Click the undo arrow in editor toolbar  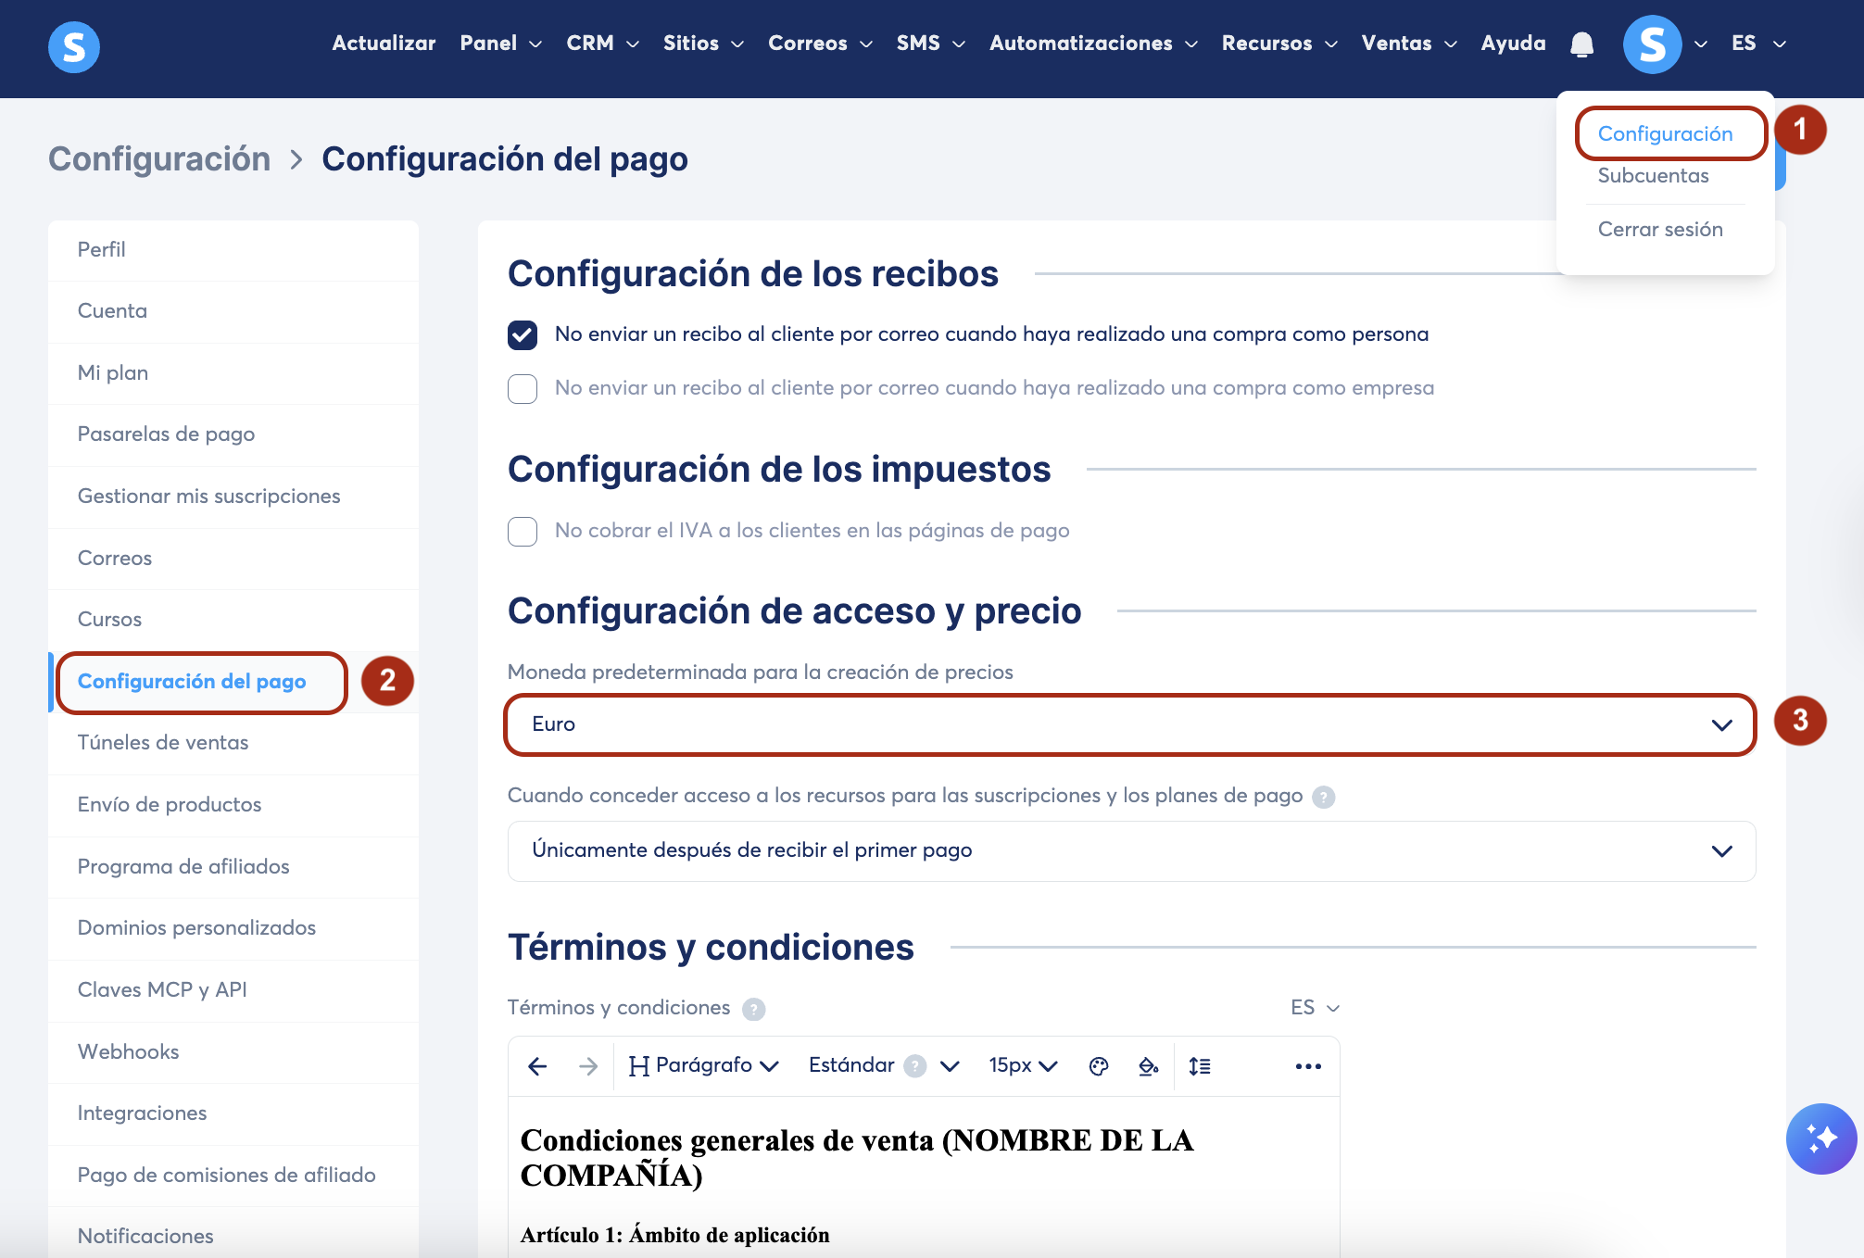537,1066
